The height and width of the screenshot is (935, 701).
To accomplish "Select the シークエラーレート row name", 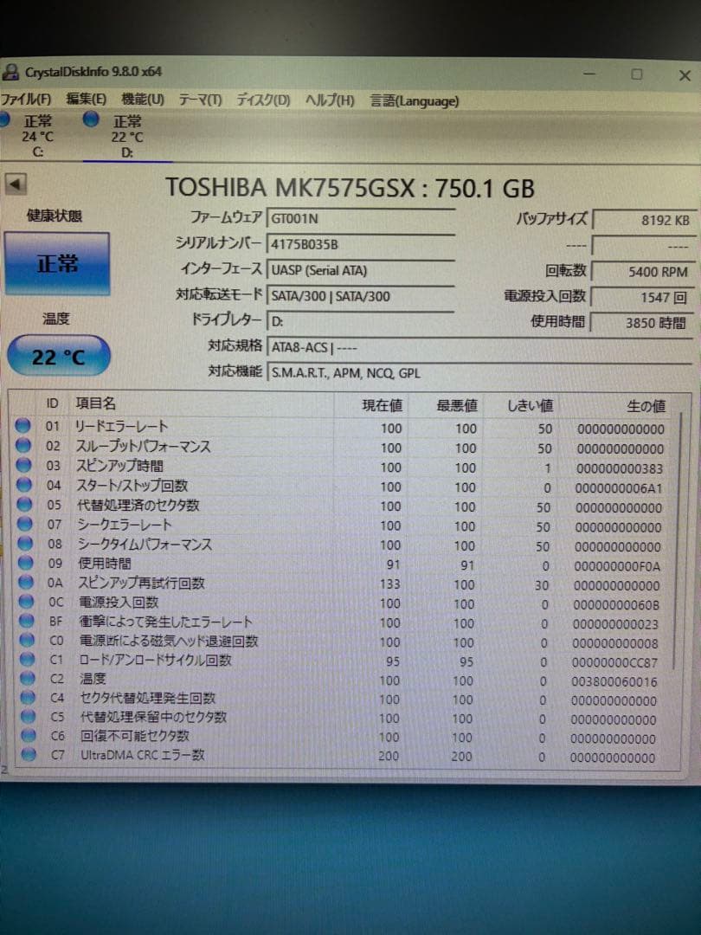I will click(x=125, y=525).
